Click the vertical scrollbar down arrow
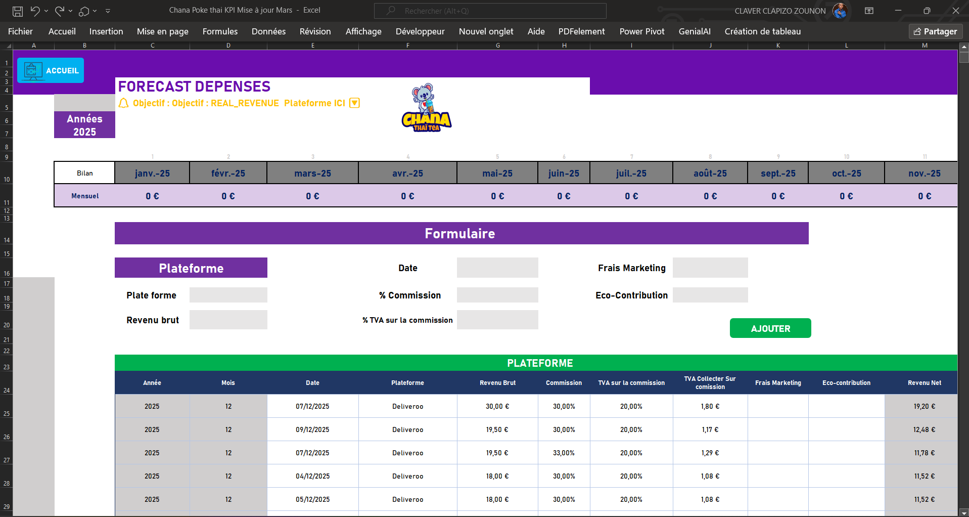 tap(964, 512)
